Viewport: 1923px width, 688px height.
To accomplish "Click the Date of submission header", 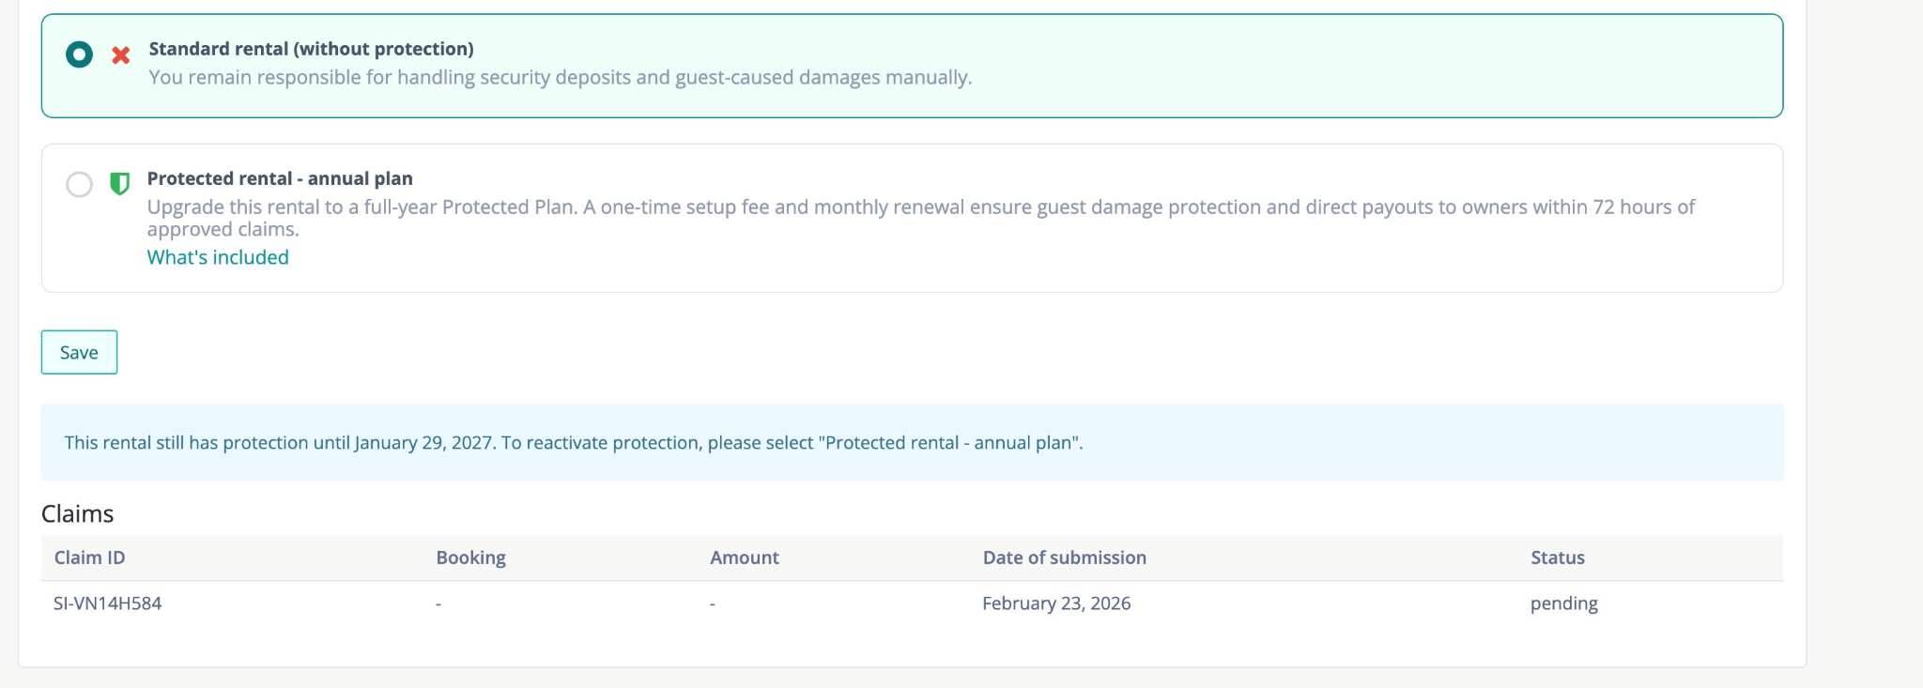I will [x=1064, y=558].
